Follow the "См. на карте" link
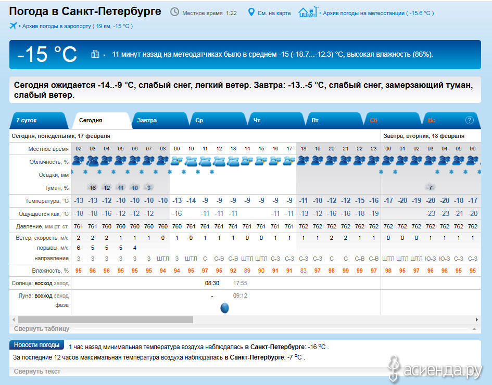 (274, 13)
